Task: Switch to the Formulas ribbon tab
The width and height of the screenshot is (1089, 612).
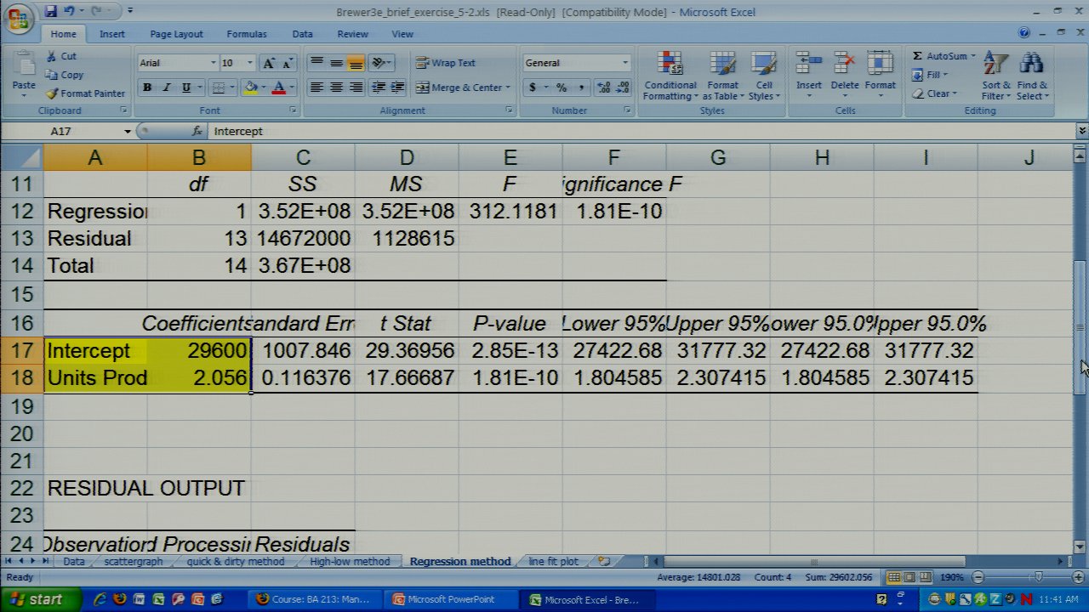Action: [x=246, y=34]
